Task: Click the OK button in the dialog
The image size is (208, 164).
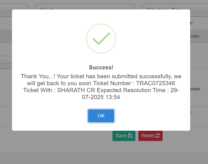Action: (x=101, y=116)
